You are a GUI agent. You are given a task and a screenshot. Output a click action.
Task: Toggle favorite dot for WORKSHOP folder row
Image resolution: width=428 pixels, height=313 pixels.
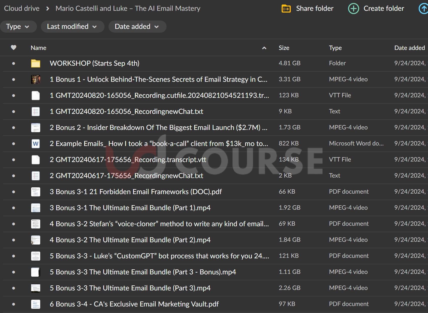14,63
